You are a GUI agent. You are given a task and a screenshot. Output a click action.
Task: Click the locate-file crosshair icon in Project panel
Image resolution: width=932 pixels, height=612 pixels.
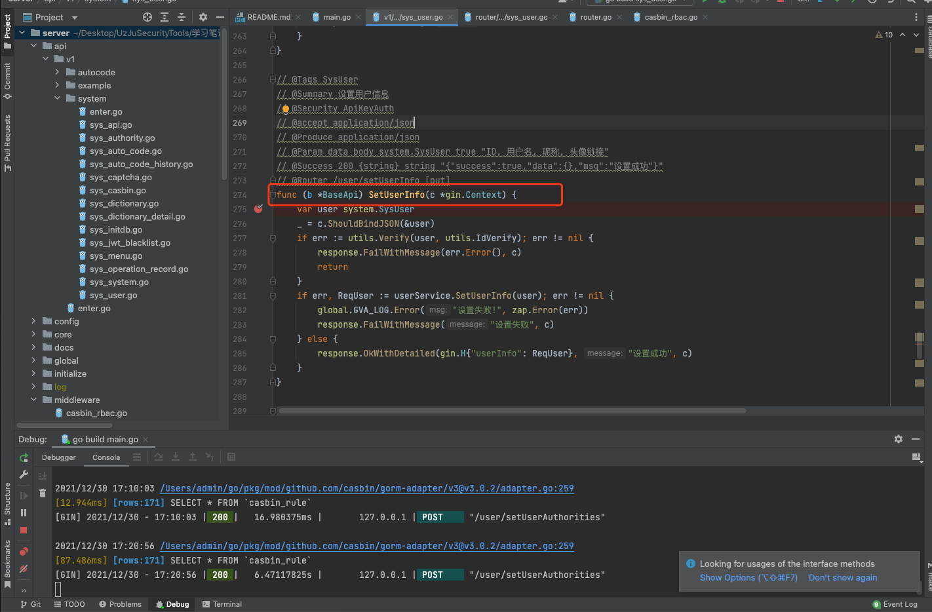(x=147, y=17)
